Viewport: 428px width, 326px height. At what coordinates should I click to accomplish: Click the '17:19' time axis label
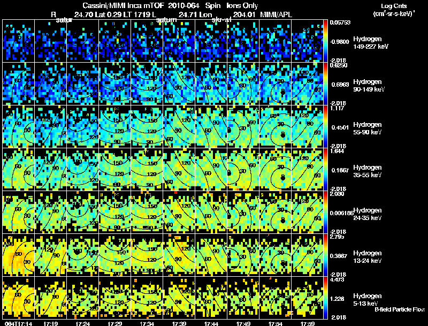50,323
